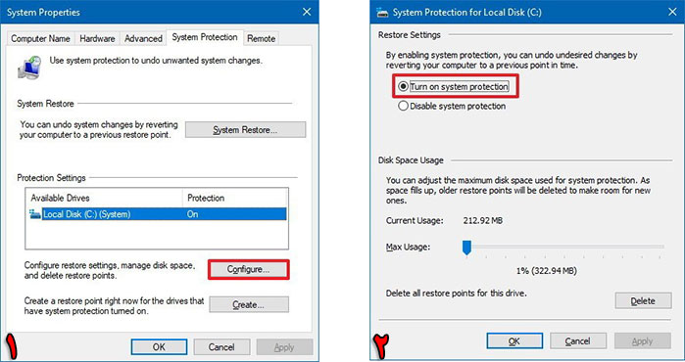Switch to the Computer Name tab
Image resolution: width=685 pixels, height=362 pixels.
40,38
